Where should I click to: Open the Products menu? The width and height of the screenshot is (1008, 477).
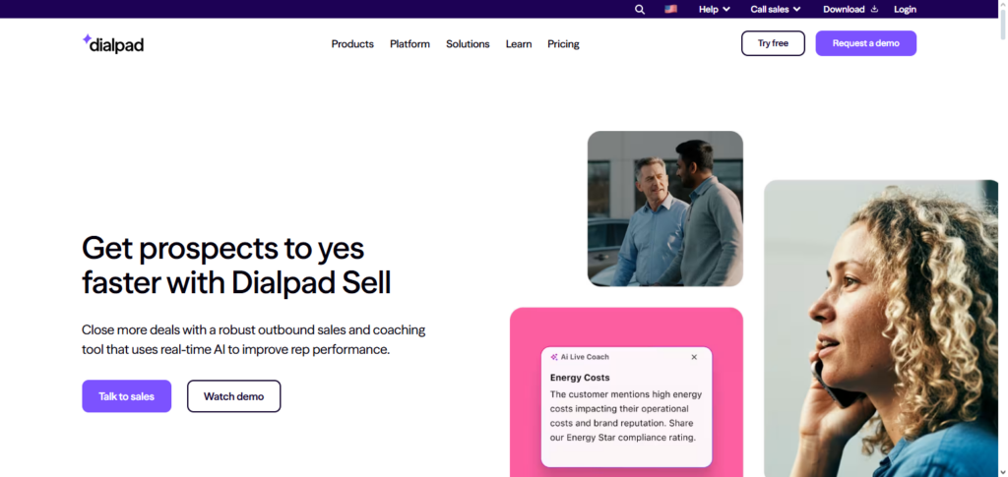[352, 43]
